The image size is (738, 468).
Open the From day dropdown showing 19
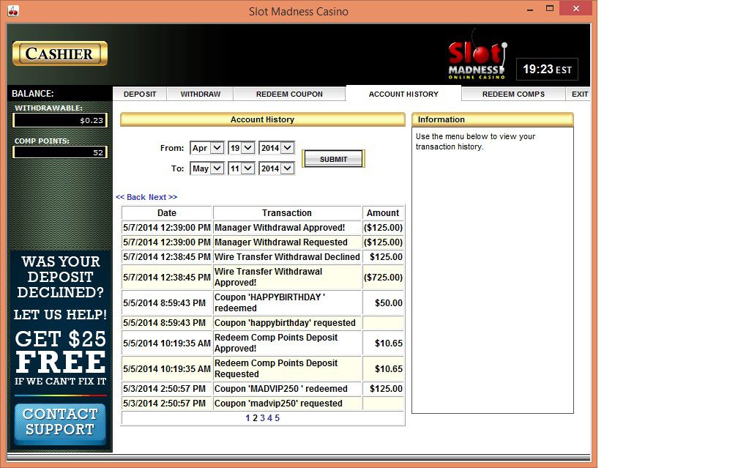point(242,148)
